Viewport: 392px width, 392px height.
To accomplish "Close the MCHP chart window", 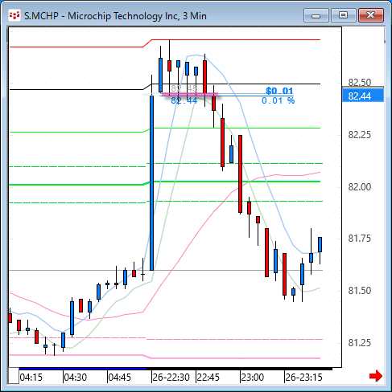I will click(x=371, y=15).
